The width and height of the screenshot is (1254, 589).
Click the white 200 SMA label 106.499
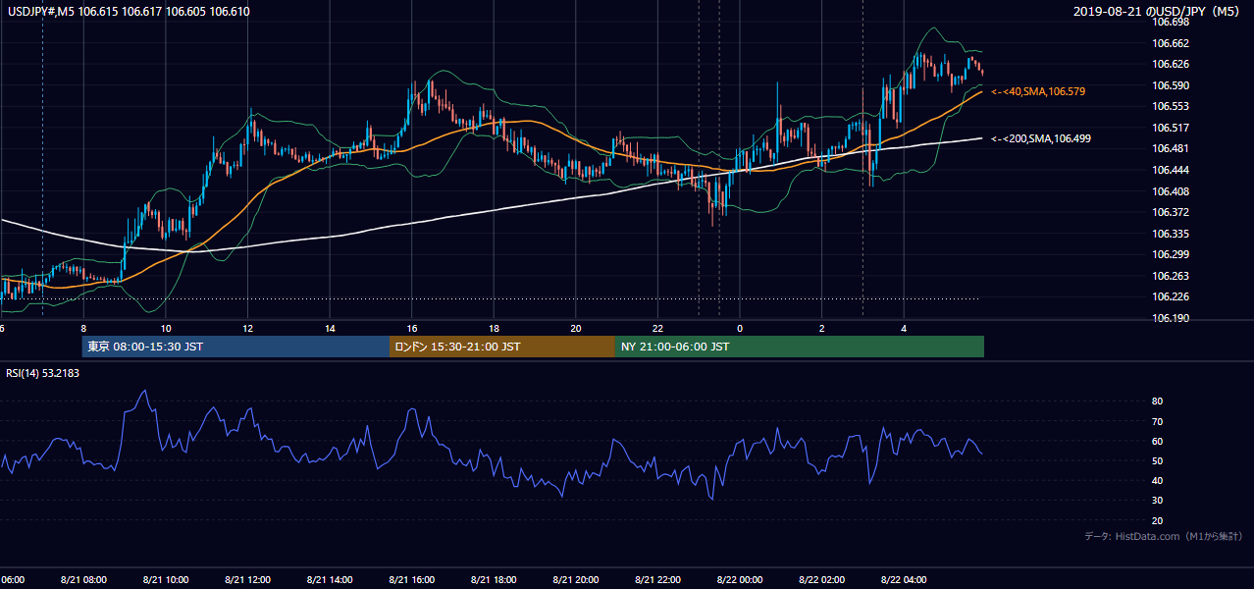[1041, 138]
